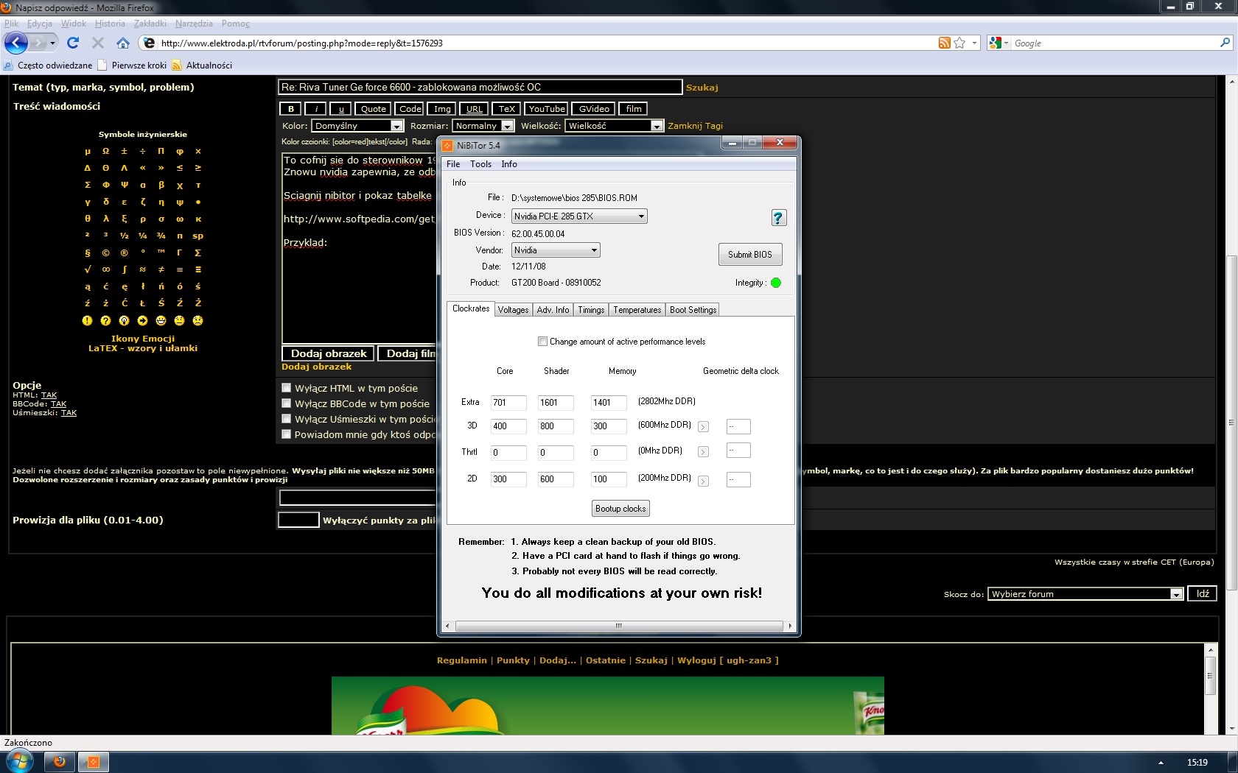Go to the home page icon
This screenshot has width=1238, height=773.
123,43
